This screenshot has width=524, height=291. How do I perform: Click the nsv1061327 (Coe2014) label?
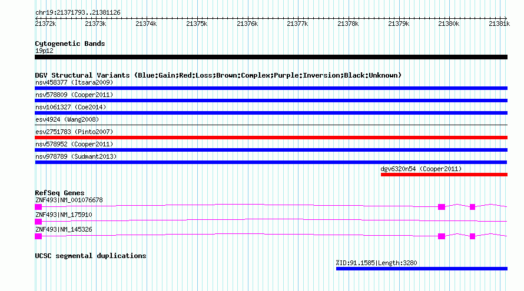(71, 107)
